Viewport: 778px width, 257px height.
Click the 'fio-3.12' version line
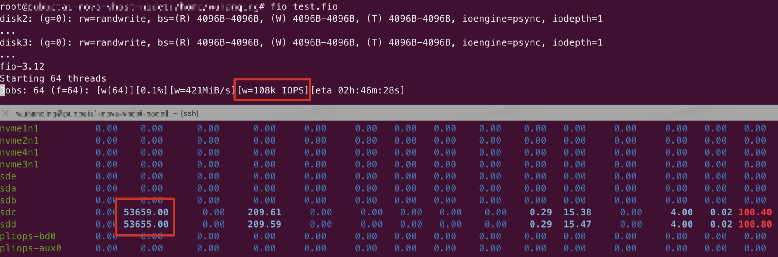22,66
